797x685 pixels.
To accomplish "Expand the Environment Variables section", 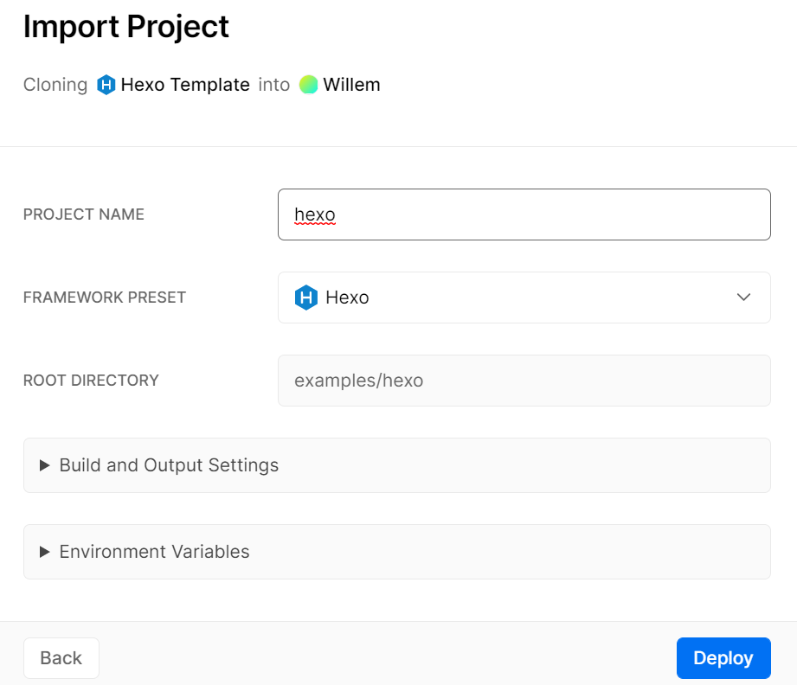I will coord(154,552).
